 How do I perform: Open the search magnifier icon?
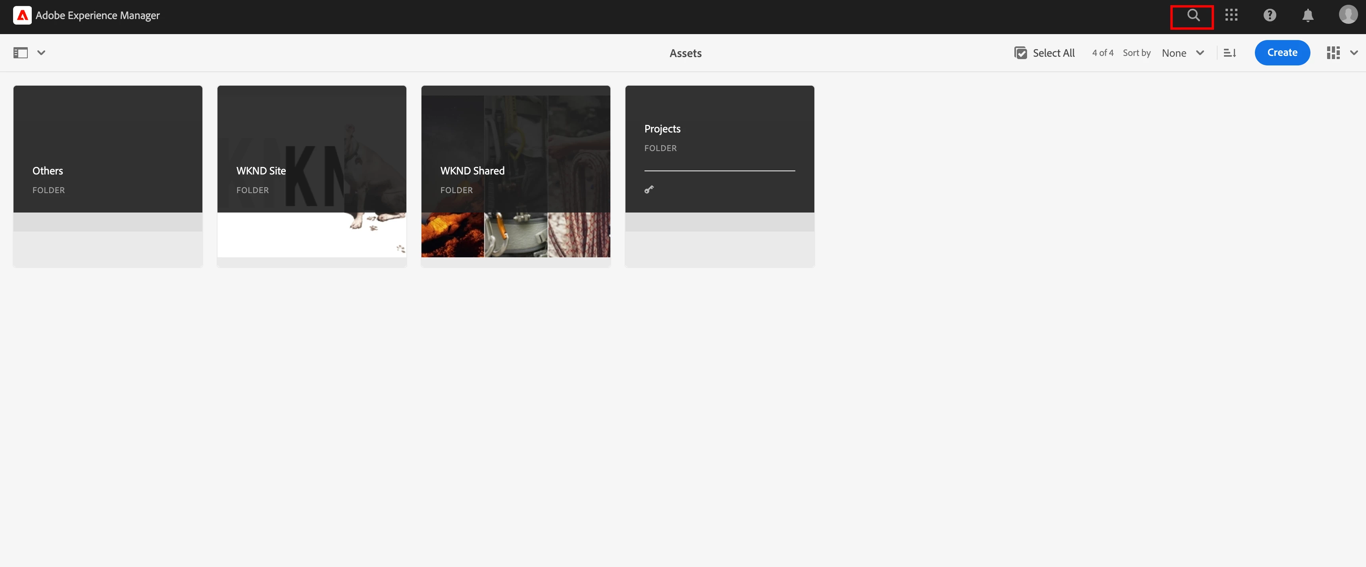tap(1193, 15)
